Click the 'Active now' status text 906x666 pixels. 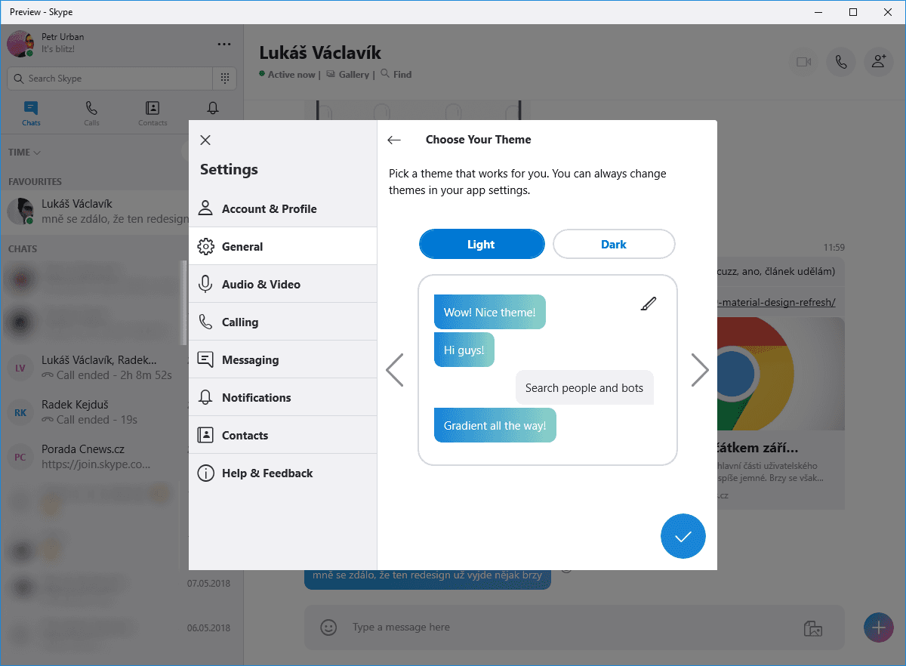point(291,75)
